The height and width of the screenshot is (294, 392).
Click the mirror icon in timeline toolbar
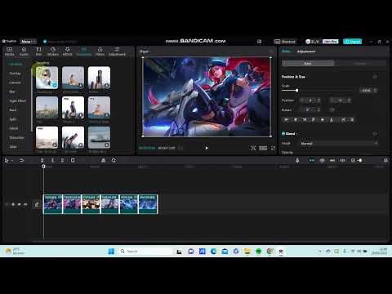click(103, 160)
